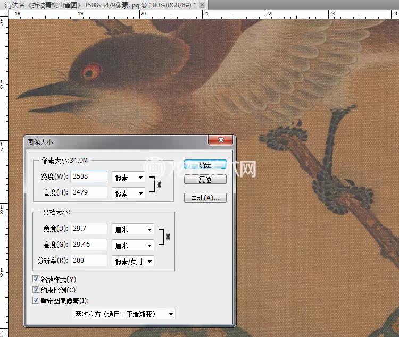Click the document 高度(G) field showing 29.46
This screenshot has width=399, height=337.
(x=89, y=245)
